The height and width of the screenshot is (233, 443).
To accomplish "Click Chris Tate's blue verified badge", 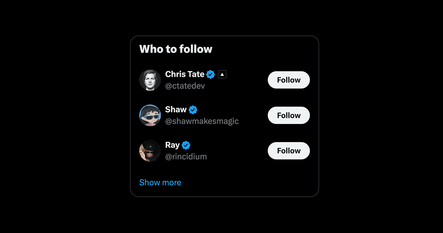I will [210, 74].
